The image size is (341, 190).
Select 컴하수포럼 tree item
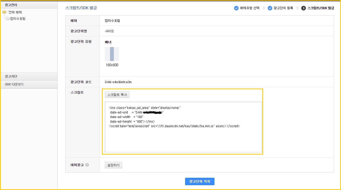pyautogui.click(x=18, y=19)
